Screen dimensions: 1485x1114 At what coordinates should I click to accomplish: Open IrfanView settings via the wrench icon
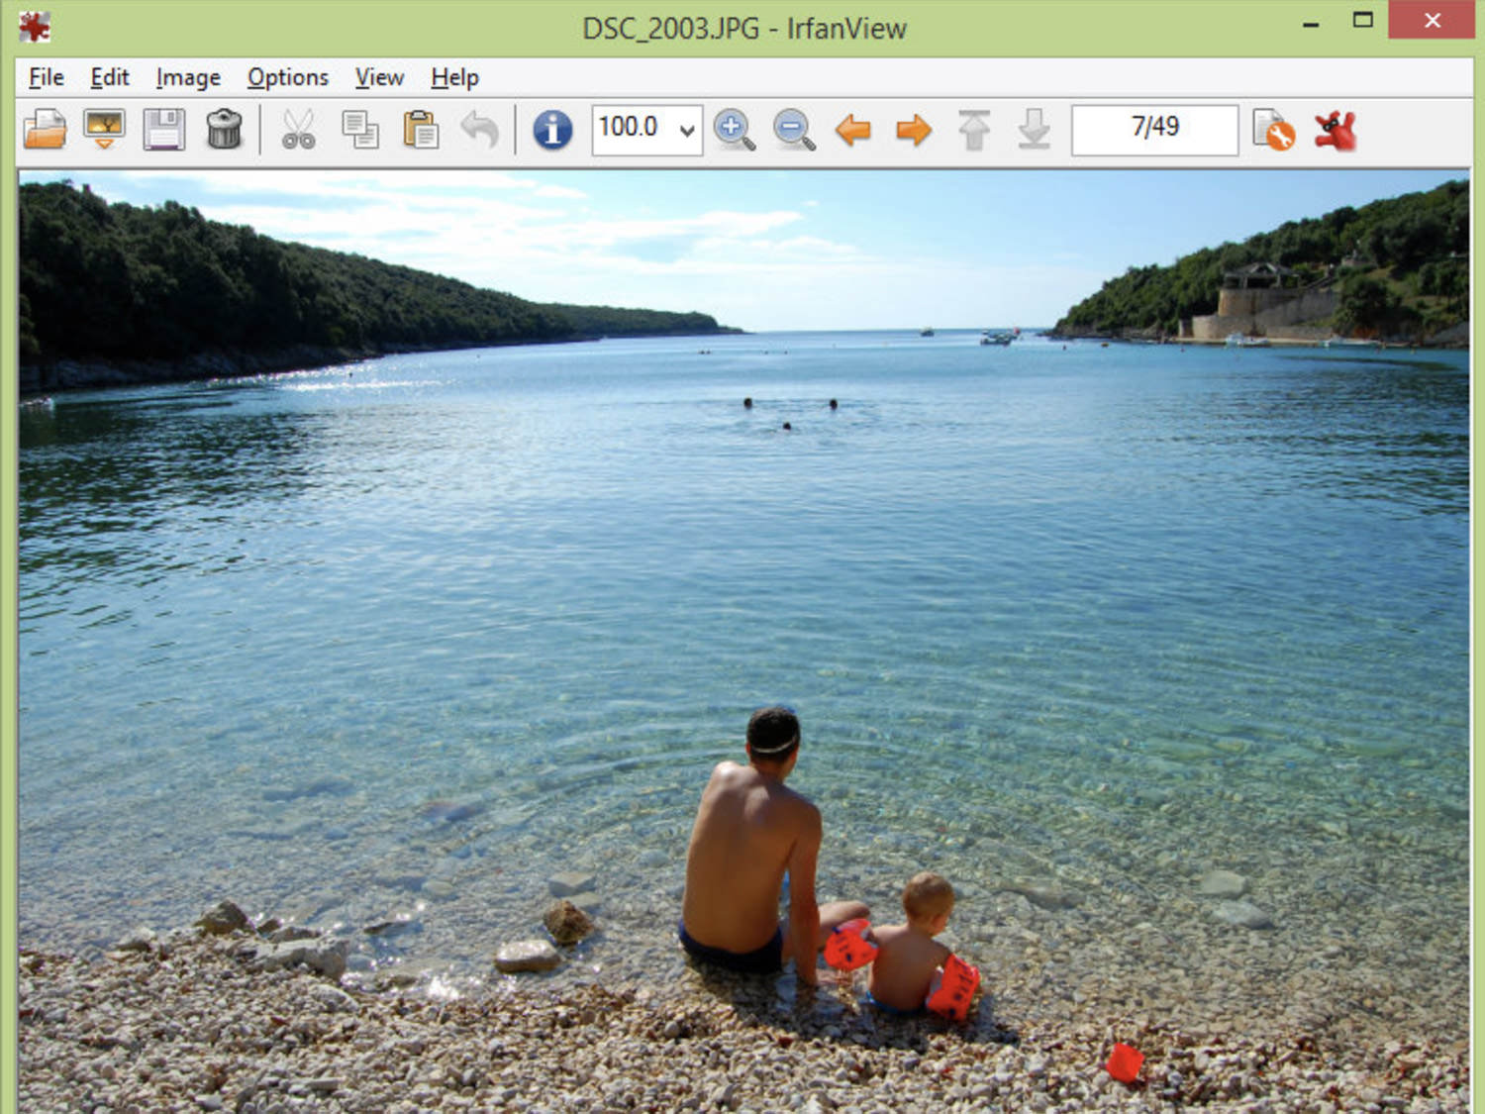click(x=1274, y=130)
